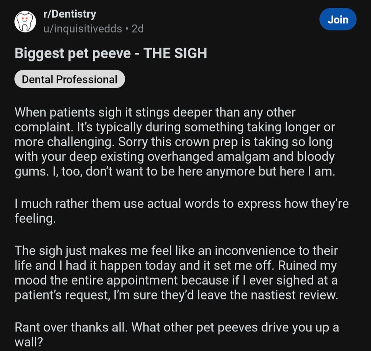Screen dimensions: 371x351
Task: Click the 2d post timestamp
Action: pos(138,29)
